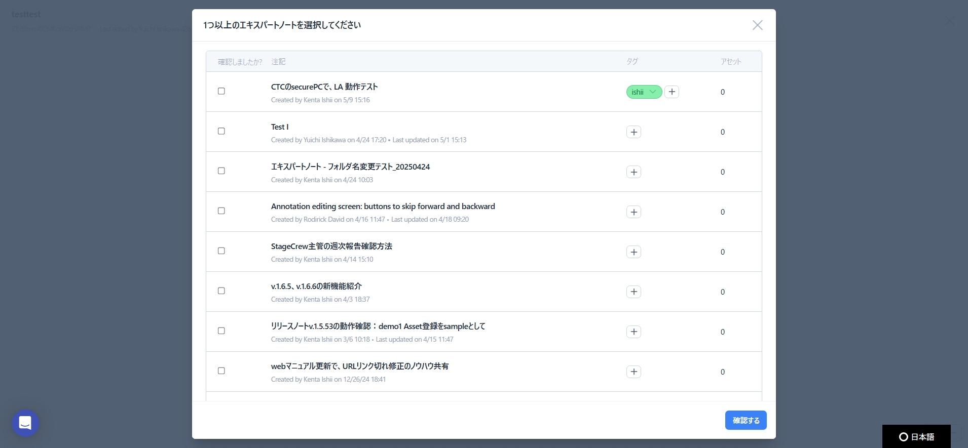Image resolution: width=968 pixels, height=448 pixels.
Task: Click the 確認する confirm button
Action: pos(746,420)
